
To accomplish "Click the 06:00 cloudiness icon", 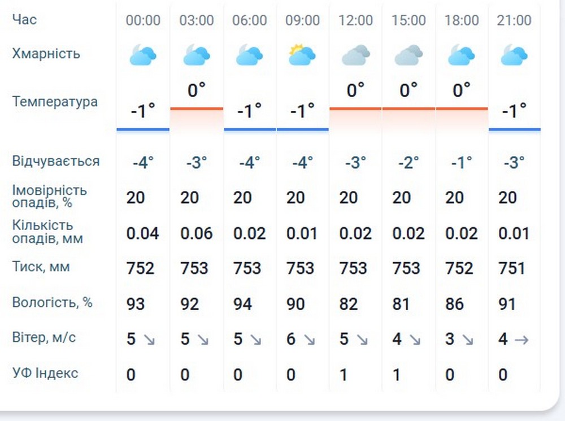I will (x=250, y=55).
